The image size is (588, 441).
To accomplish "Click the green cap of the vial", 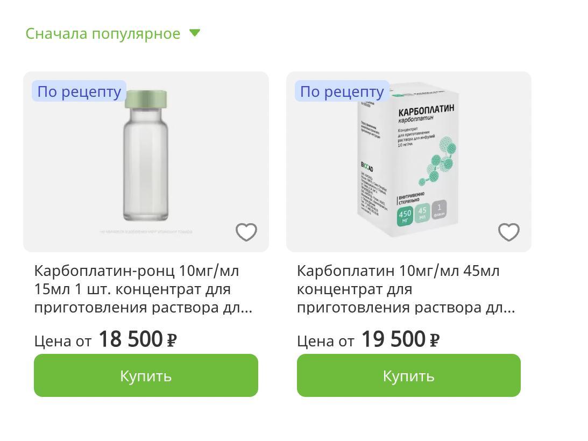I will coord(146,98).
